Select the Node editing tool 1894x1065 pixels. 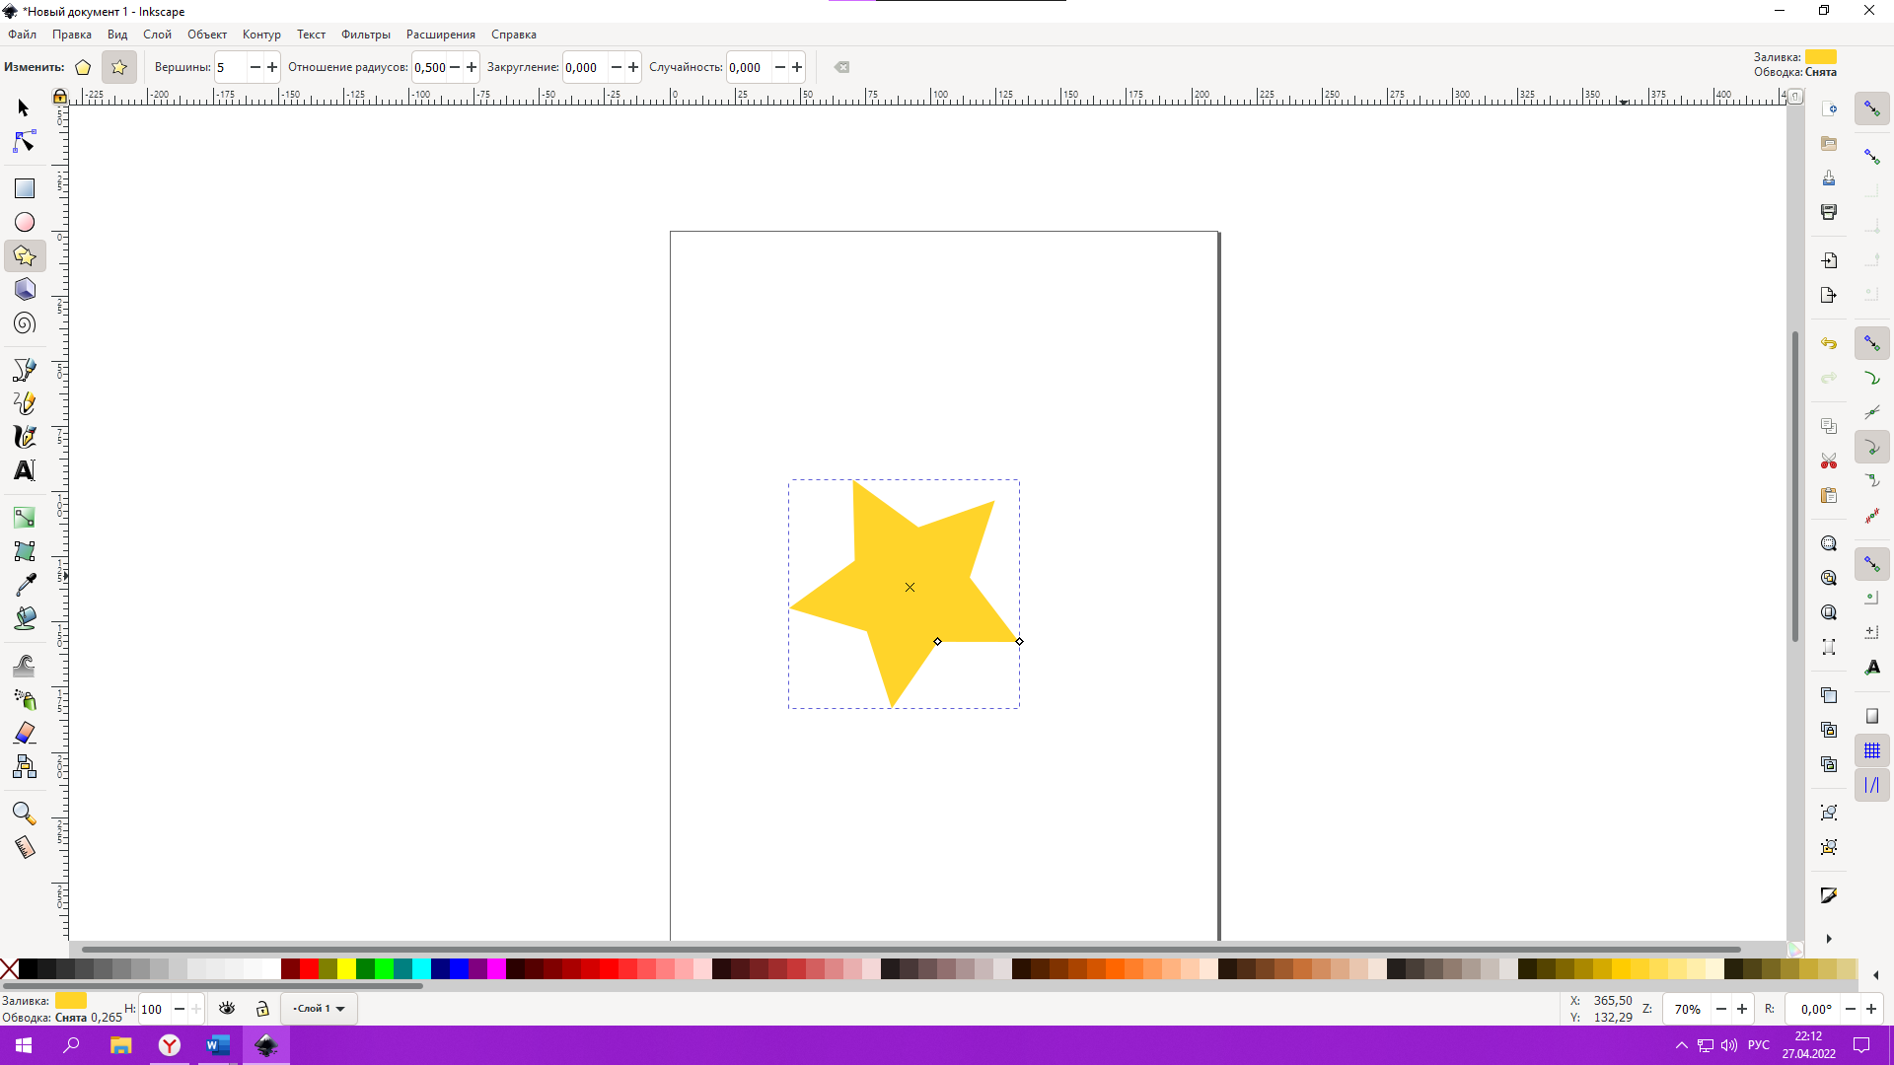pos(24,142)
